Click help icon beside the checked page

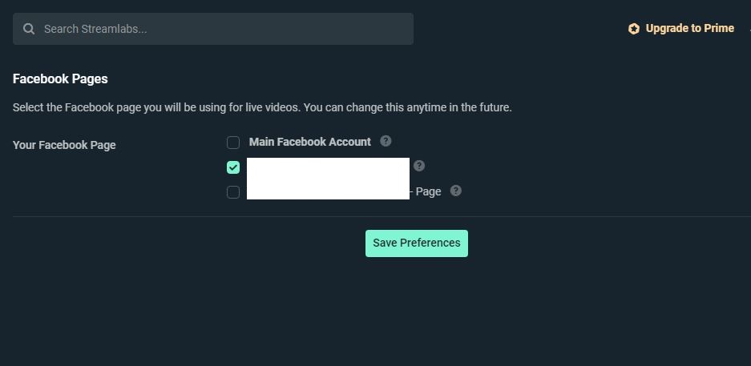click(x=419, y=166)
